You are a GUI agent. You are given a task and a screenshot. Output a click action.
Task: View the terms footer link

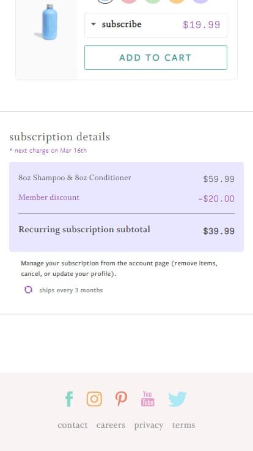[x=183, y=425]
